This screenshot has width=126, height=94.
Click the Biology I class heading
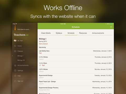click(x=43, y=39)
